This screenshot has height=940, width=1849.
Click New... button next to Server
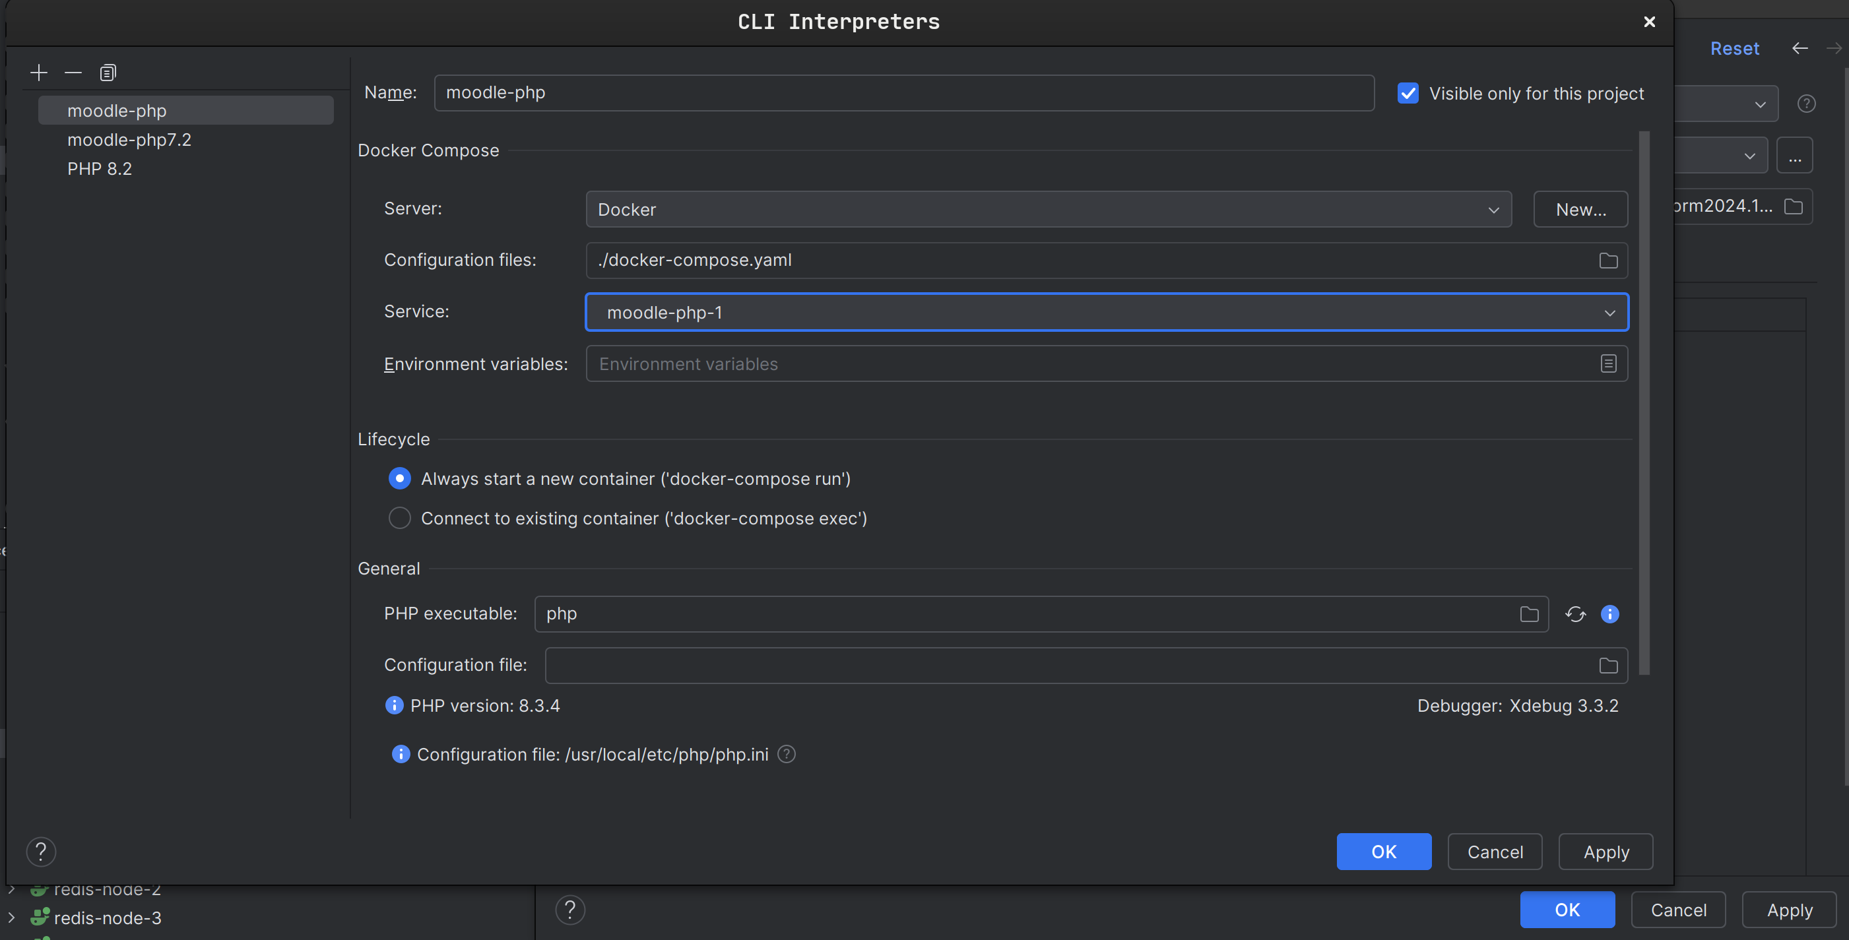point(1580,210)
